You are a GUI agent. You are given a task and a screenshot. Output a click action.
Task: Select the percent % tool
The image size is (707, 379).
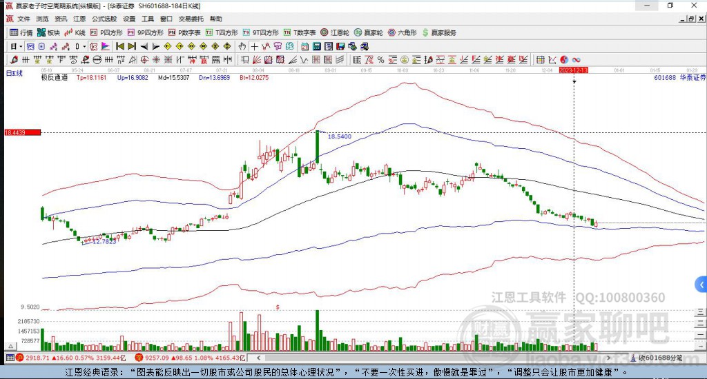[x=380, y=59]
